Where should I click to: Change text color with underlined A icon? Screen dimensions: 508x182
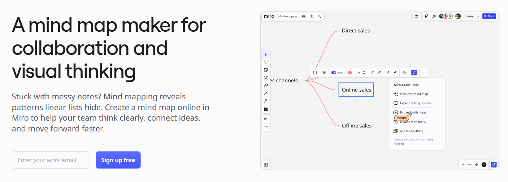click(388, 73)
